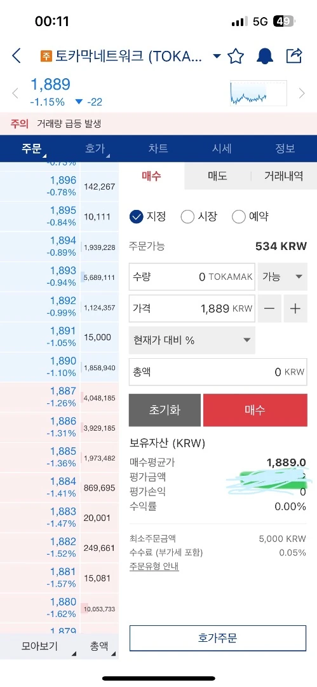This screenshot has width=317, height=687.
Task: Tap the 5,689,111 volume cell
Action: point(100,277)
